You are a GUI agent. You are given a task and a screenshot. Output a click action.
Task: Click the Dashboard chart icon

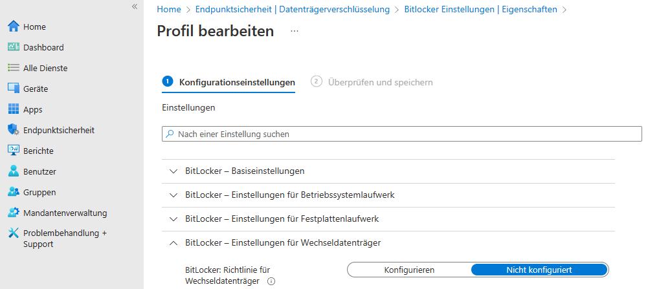(14, 47)
